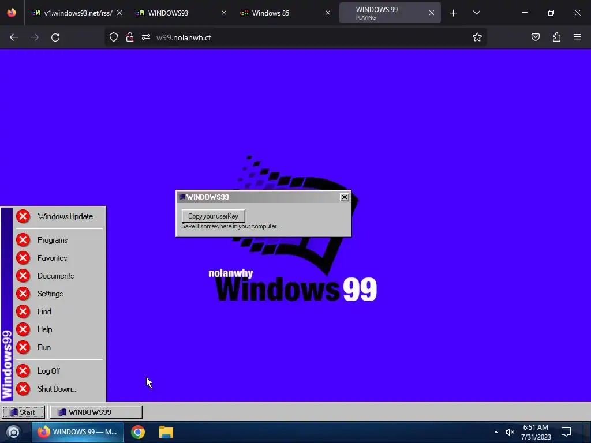Screen dimensions: 591x443
Task: Close the WINDOWS 99 tab
Action: click(432, 13)
